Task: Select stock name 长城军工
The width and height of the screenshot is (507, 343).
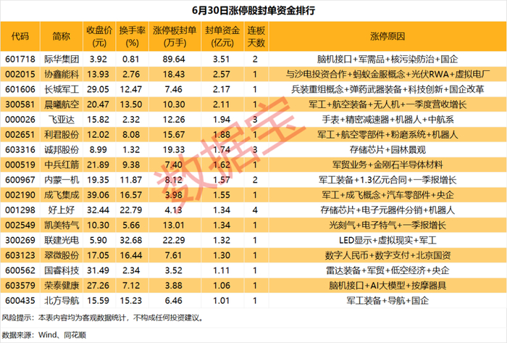Action: [x=62, y=89]
